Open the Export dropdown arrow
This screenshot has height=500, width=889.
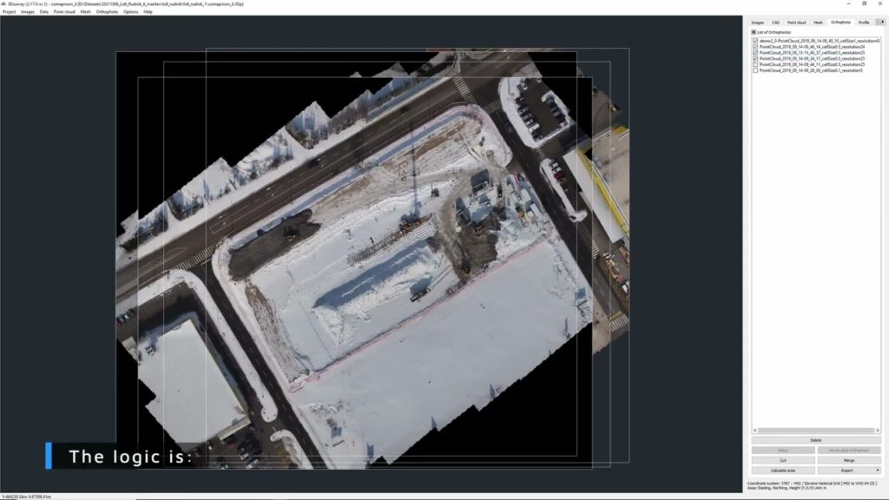(x=877, y=470)
